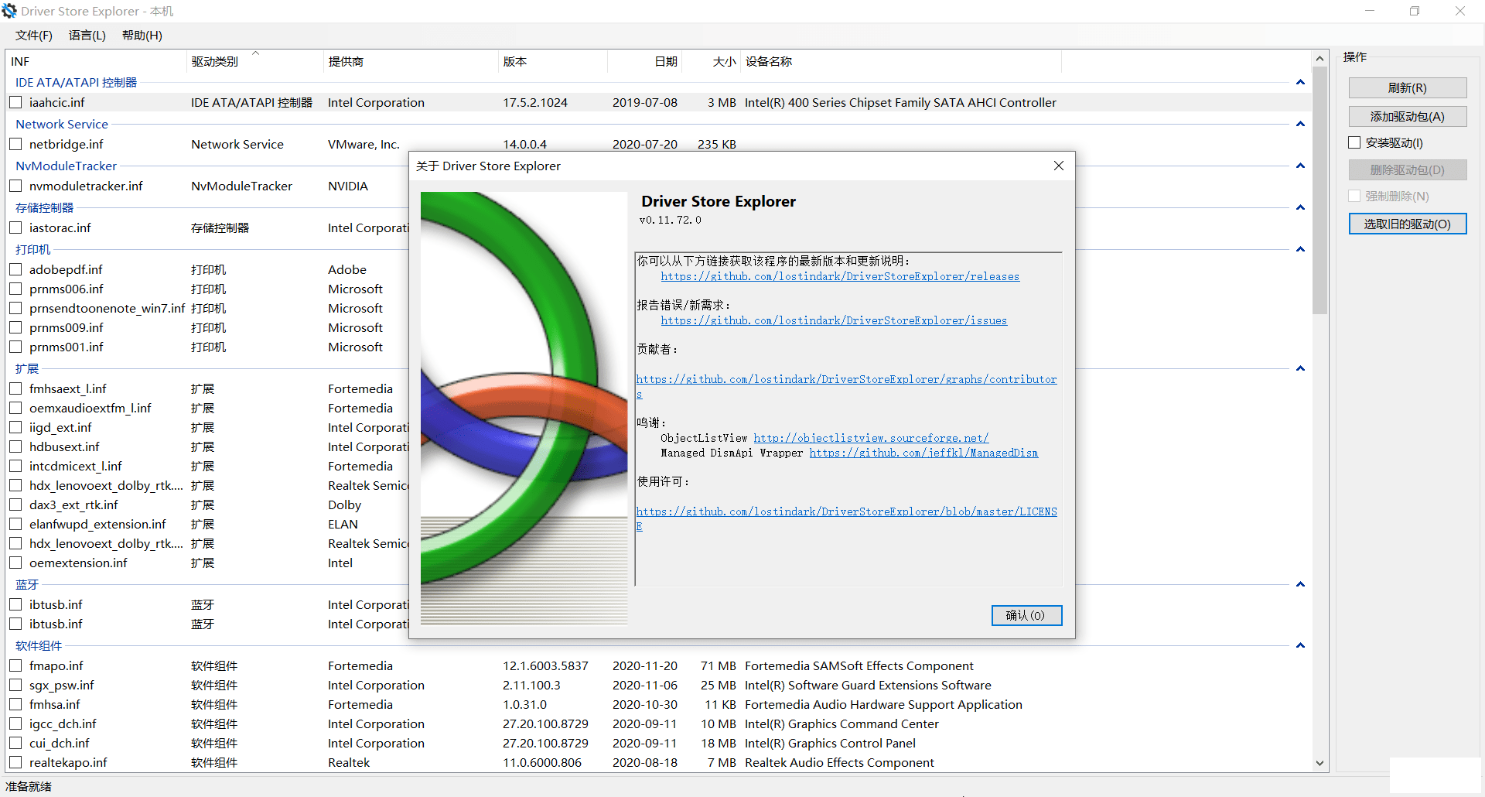Click the 准备就绪 status bar text
Image resolution: width=1485 pixels, height=797 pixels.
[x=29, y=786]
